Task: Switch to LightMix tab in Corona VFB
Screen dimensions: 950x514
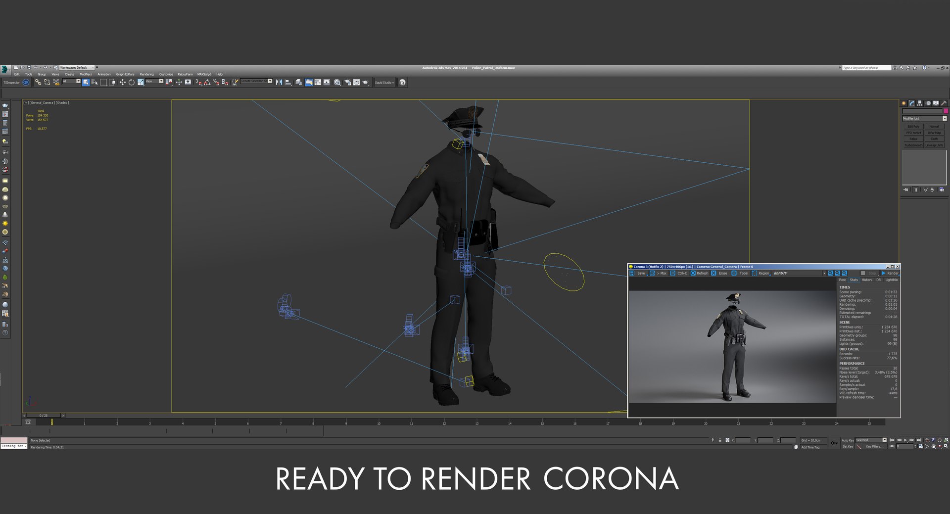Action: coord(891,280)
